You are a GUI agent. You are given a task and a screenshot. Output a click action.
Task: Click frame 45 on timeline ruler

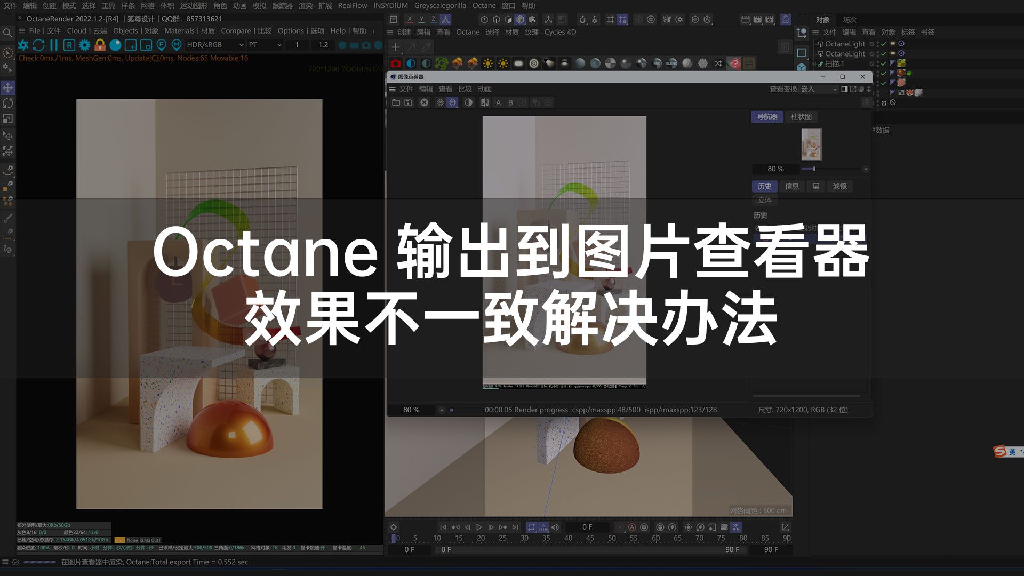pos(590,538)
